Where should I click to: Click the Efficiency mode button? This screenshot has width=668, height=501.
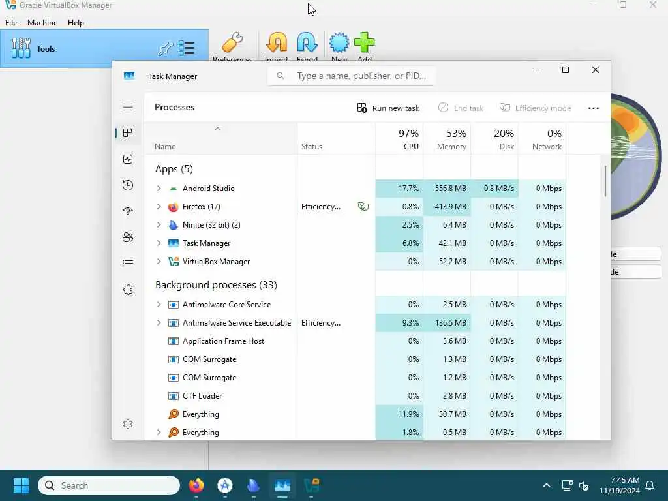click(x=535, y=108)
